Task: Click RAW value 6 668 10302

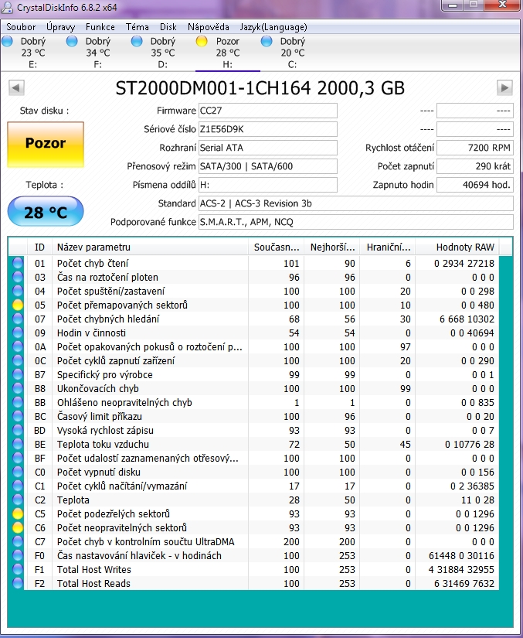Action: coord(467,319)
